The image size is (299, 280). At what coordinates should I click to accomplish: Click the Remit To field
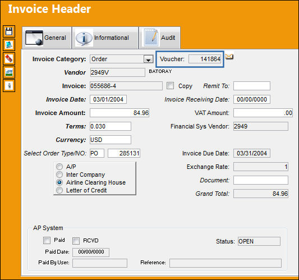pos(252,86)
